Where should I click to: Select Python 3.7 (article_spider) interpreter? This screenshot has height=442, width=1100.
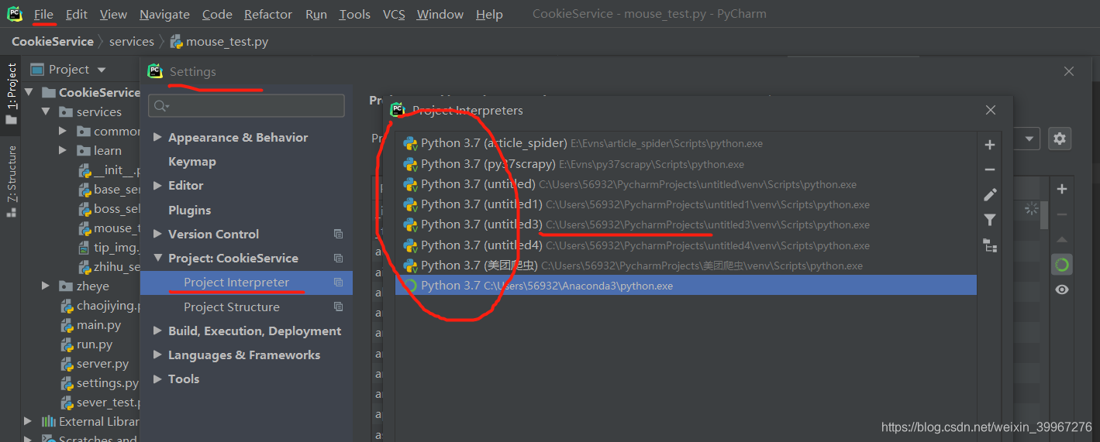(686, 144)
